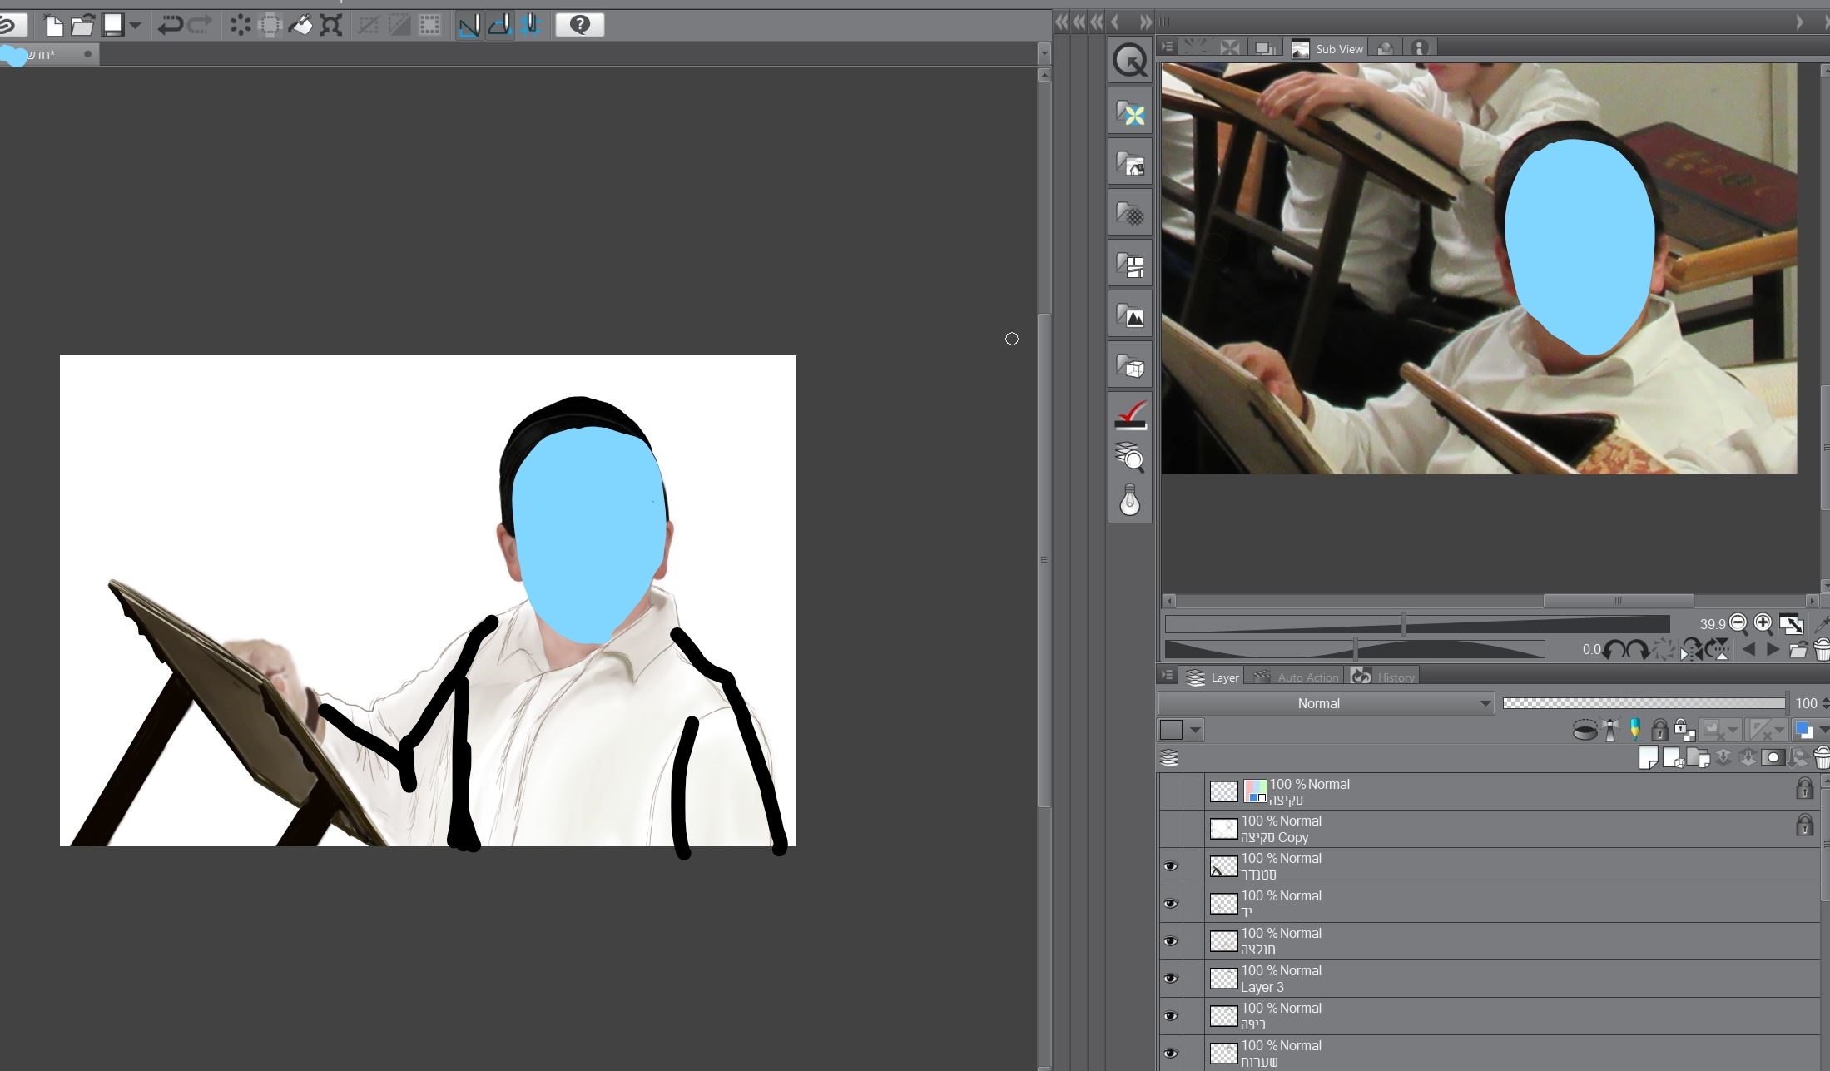Switch to the History tab

click(x=1386, y=677)
